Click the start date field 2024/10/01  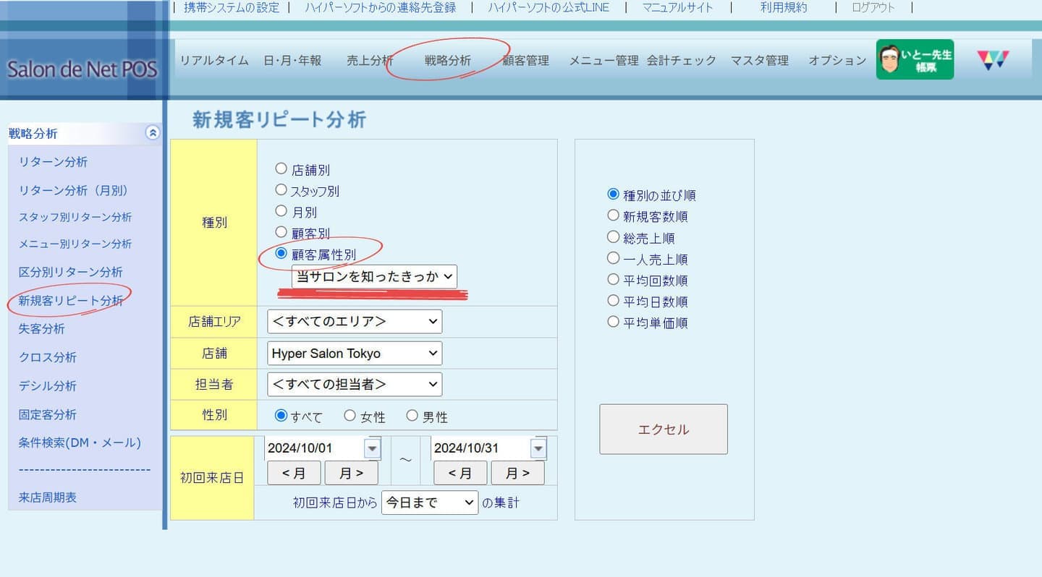[x=313, y=448]
